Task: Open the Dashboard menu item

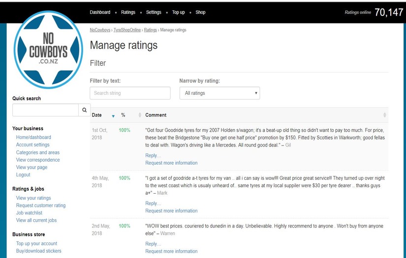Action: pyautogui.click(x=100, y=12)
